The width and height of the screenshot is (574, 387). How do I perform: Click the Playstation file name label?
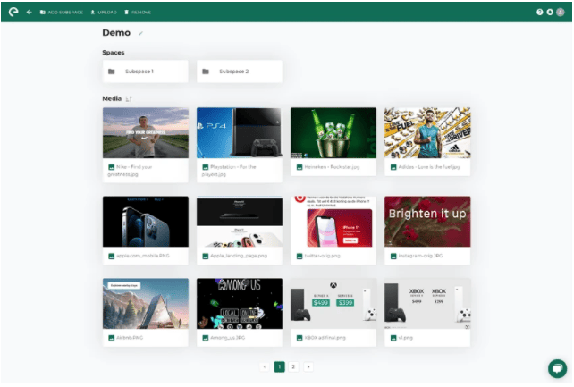point(229,171)
